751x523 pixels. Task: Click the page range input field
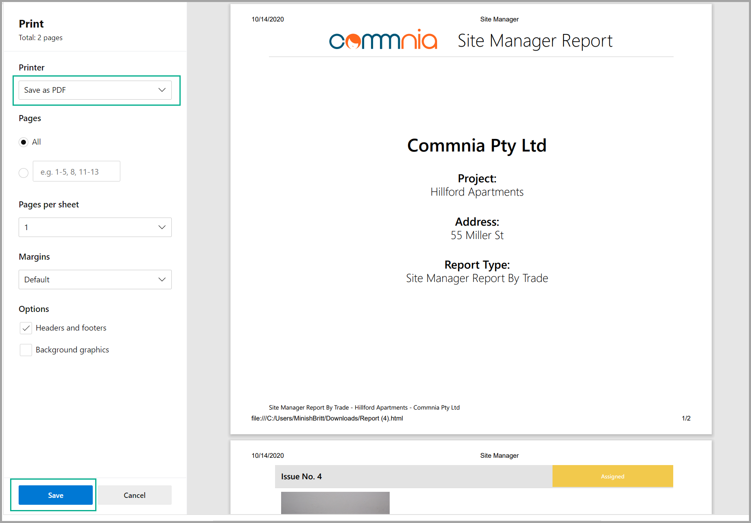[x=77, y=171]
